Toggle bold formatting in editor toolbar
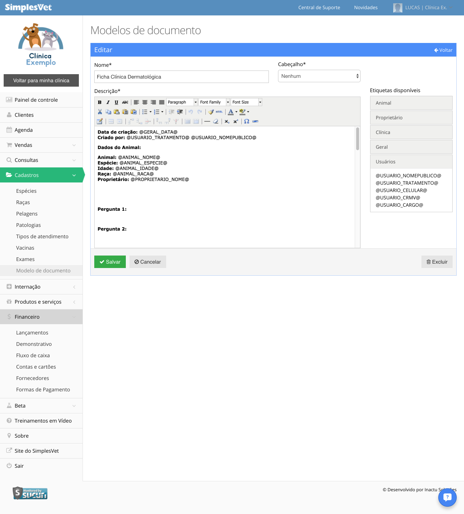464x514 pixels. coord(99,102)
